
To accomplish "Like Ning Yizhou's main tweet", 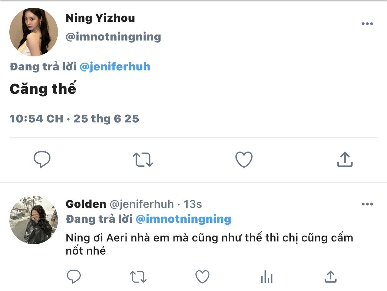I will tap(244, 160).
